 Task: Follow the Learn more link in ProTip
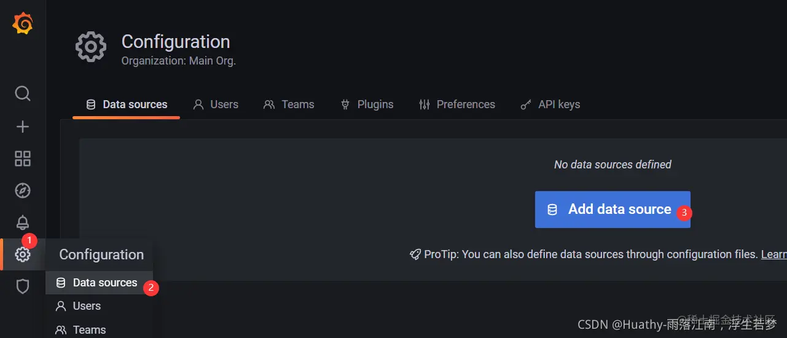(773, 254)
